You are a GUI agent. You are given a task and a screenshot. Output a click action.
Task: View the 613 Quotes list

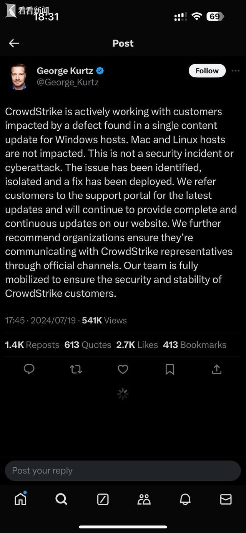click(88, 345)
